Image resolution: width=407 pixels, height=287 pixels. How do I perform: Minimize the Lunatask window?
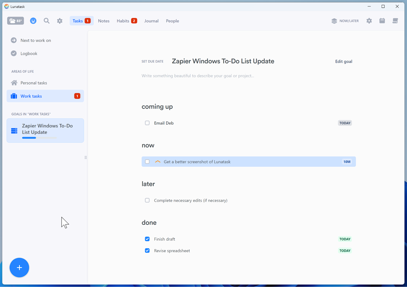[x=369, y=6]
